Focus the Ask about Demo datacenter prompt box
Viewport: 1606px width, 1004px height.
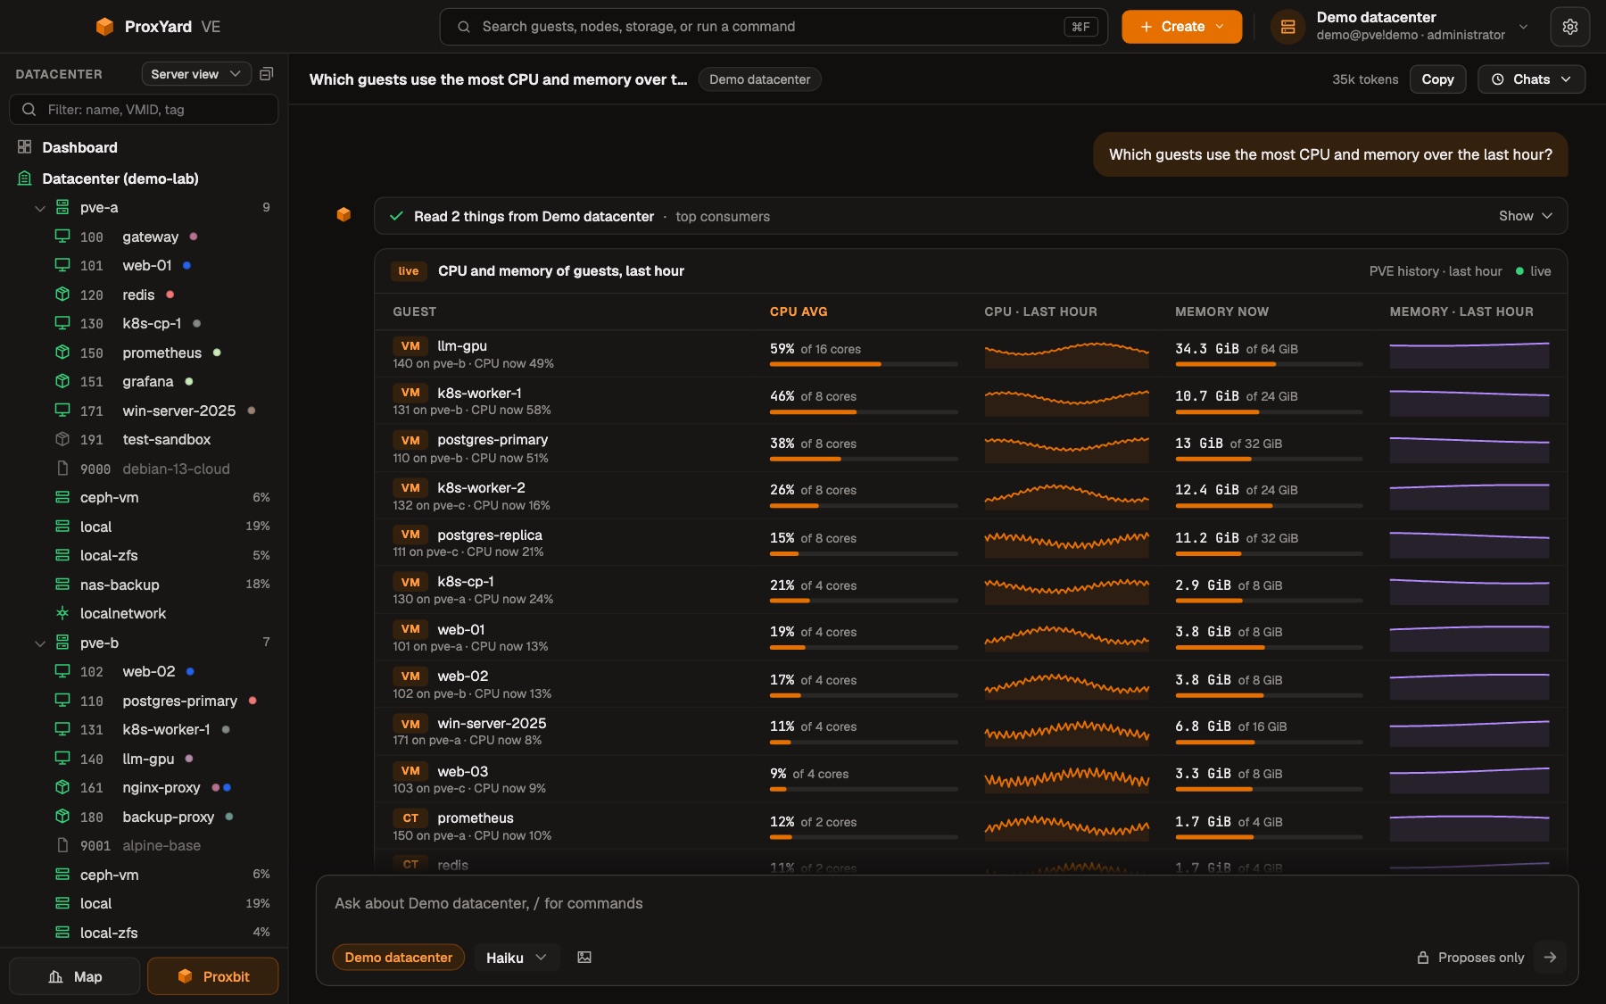click(x=947, y=904)
